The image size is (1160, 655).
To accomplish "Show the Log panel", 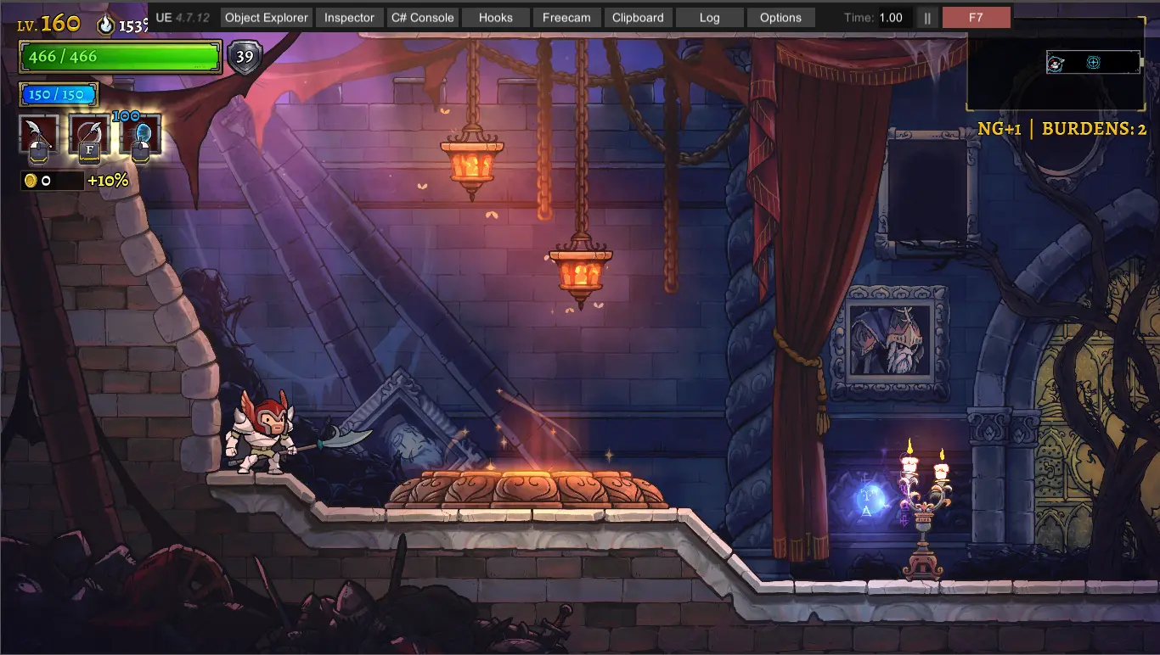I will [x=709, y=17].
